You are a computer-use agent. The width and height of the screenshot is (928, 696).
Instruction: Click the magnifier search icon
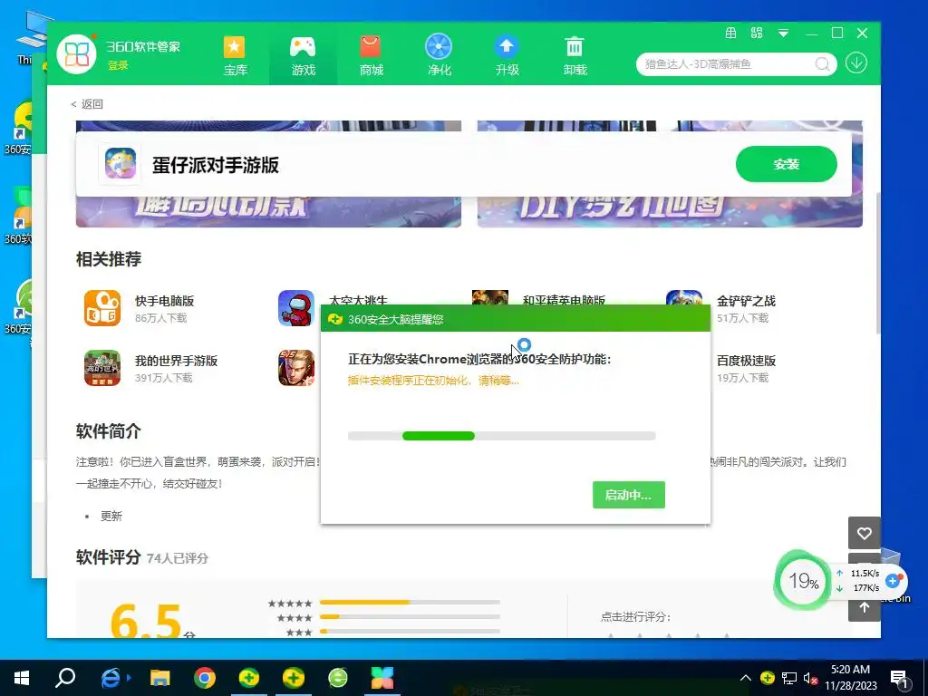[x=822, y=64]
